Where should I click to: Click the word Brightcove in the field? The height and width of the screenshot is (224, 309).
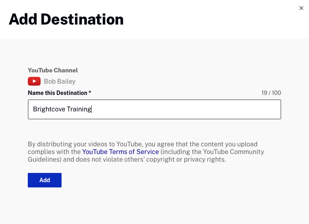click(x=49, y=109)
